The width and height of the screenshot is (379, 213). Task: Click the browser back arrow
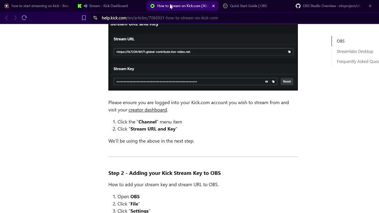[7, 18]
